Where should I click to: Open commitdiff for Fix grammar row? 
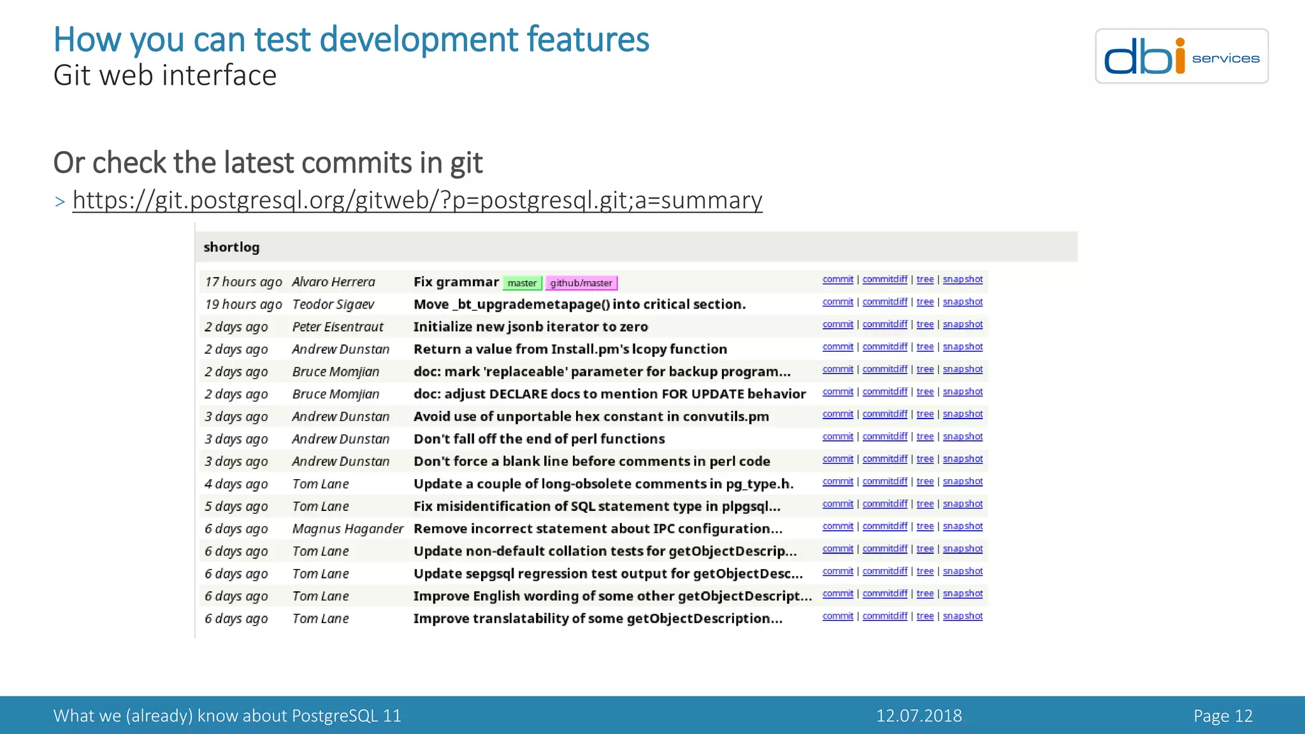coord(884,279)
